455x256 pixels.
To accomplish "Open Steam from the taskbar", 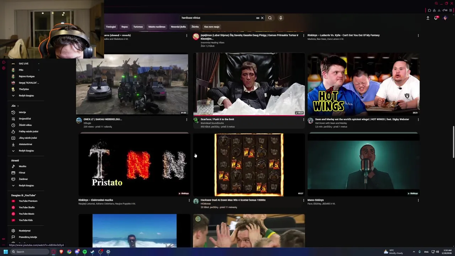I will coord(92,252).
